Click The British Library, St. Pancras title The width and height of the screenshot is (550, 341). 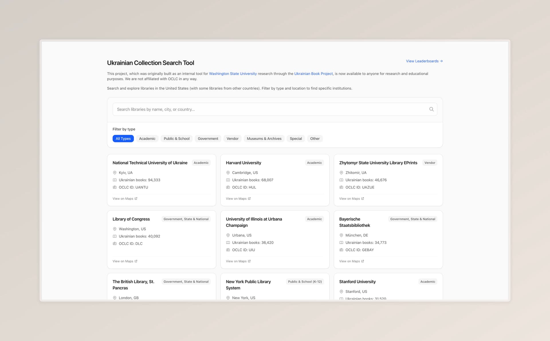133,285
